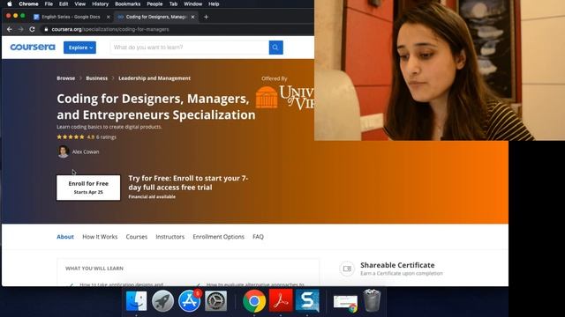Click the Enroll for Free button
The image size is (565, 317).
coord(88,188)
